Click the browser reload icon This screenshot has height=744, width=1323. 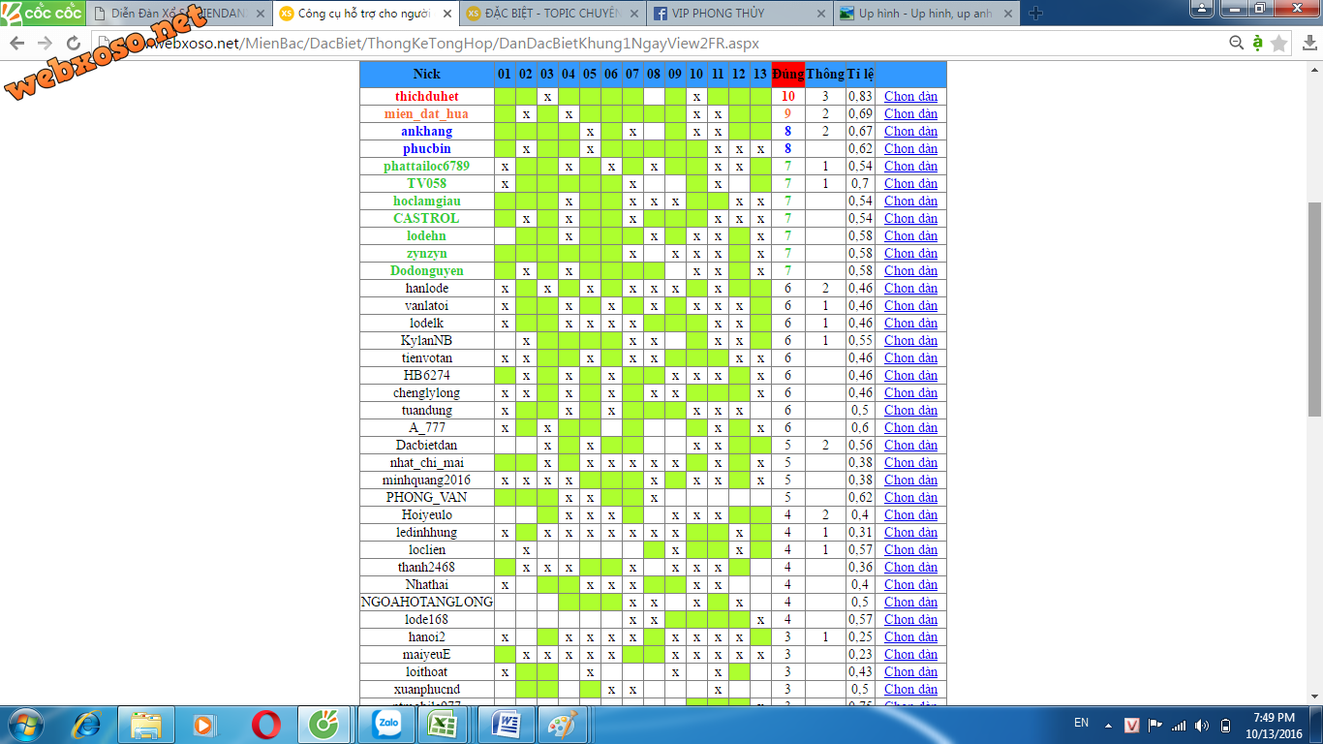click(x=74, y=44)
